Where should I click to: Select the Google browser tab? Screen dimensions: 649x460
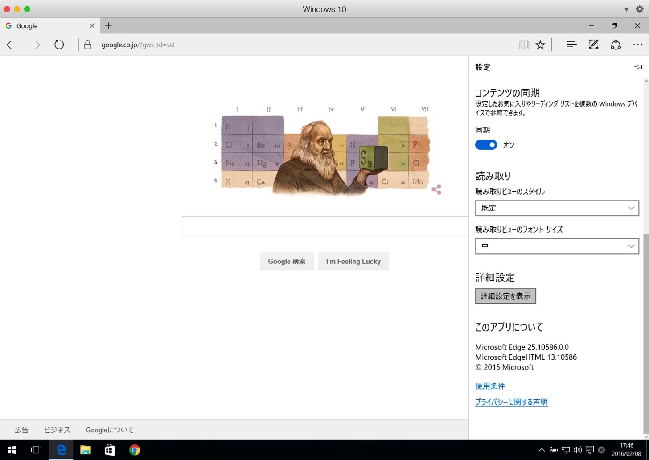coord(49,26)
